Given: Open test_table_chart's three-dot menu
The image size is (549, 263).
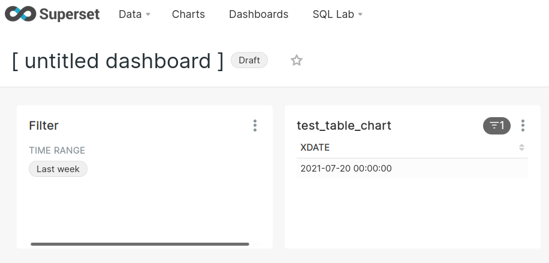Looking at the screenshot, I should coord(523,126).
